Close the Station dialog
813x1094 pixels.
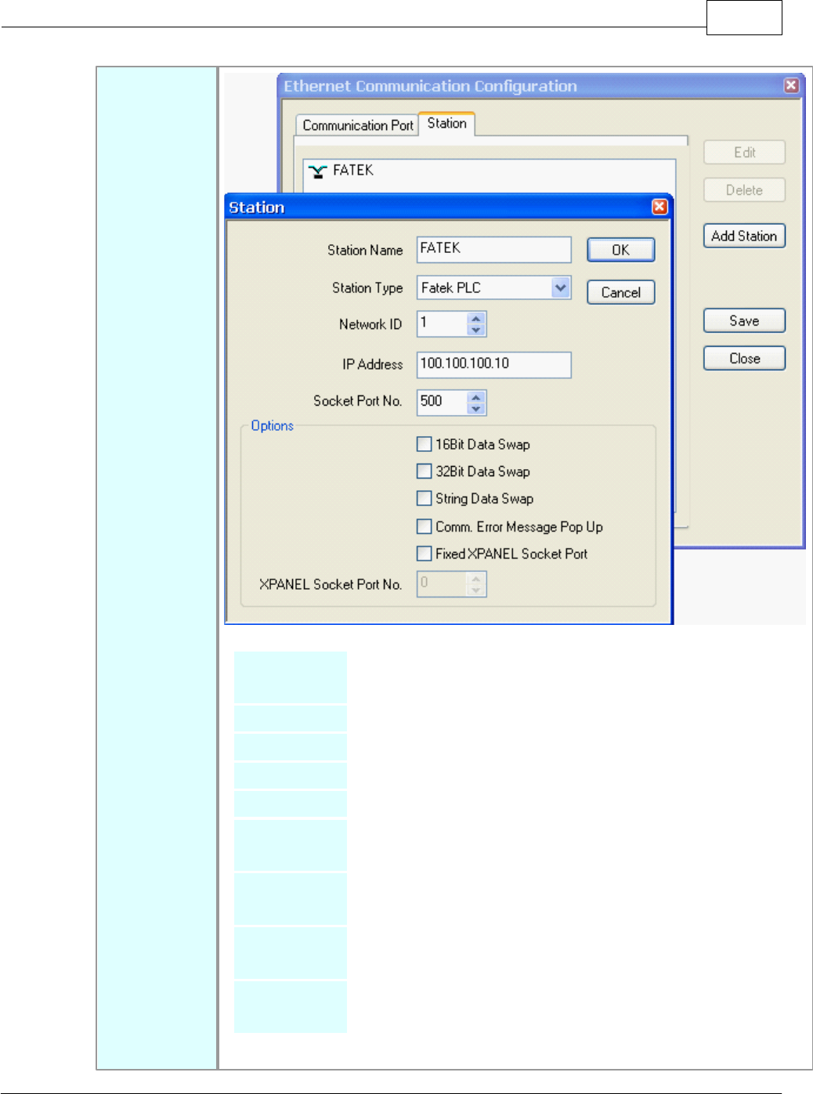tap(659, 207)
